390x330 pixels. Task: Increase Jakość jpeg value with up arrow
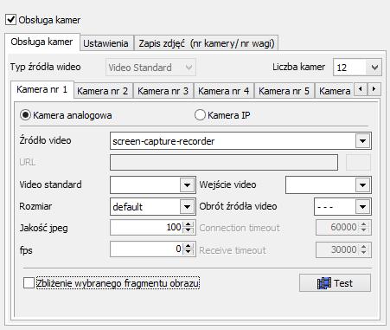pos(189,224)
